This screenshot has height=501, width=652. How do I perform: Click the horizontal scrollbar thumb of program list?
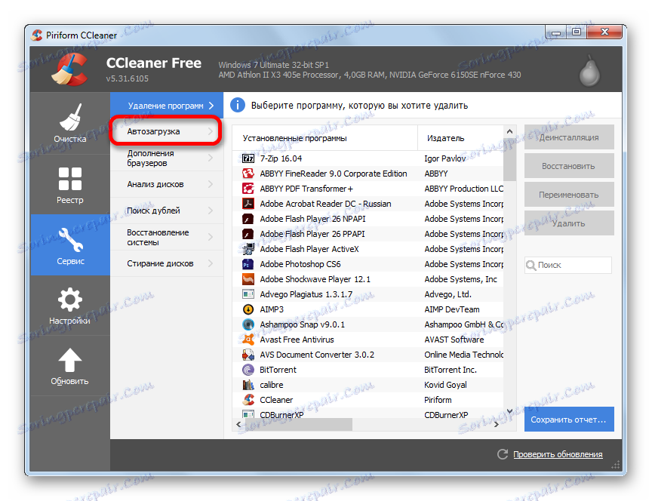point(298,425)
